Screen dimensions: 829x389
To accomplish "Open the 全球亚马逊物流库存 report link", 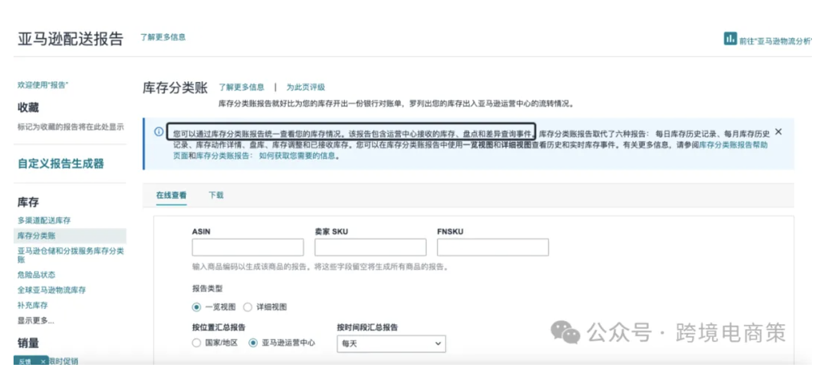I will coord(51,290).
